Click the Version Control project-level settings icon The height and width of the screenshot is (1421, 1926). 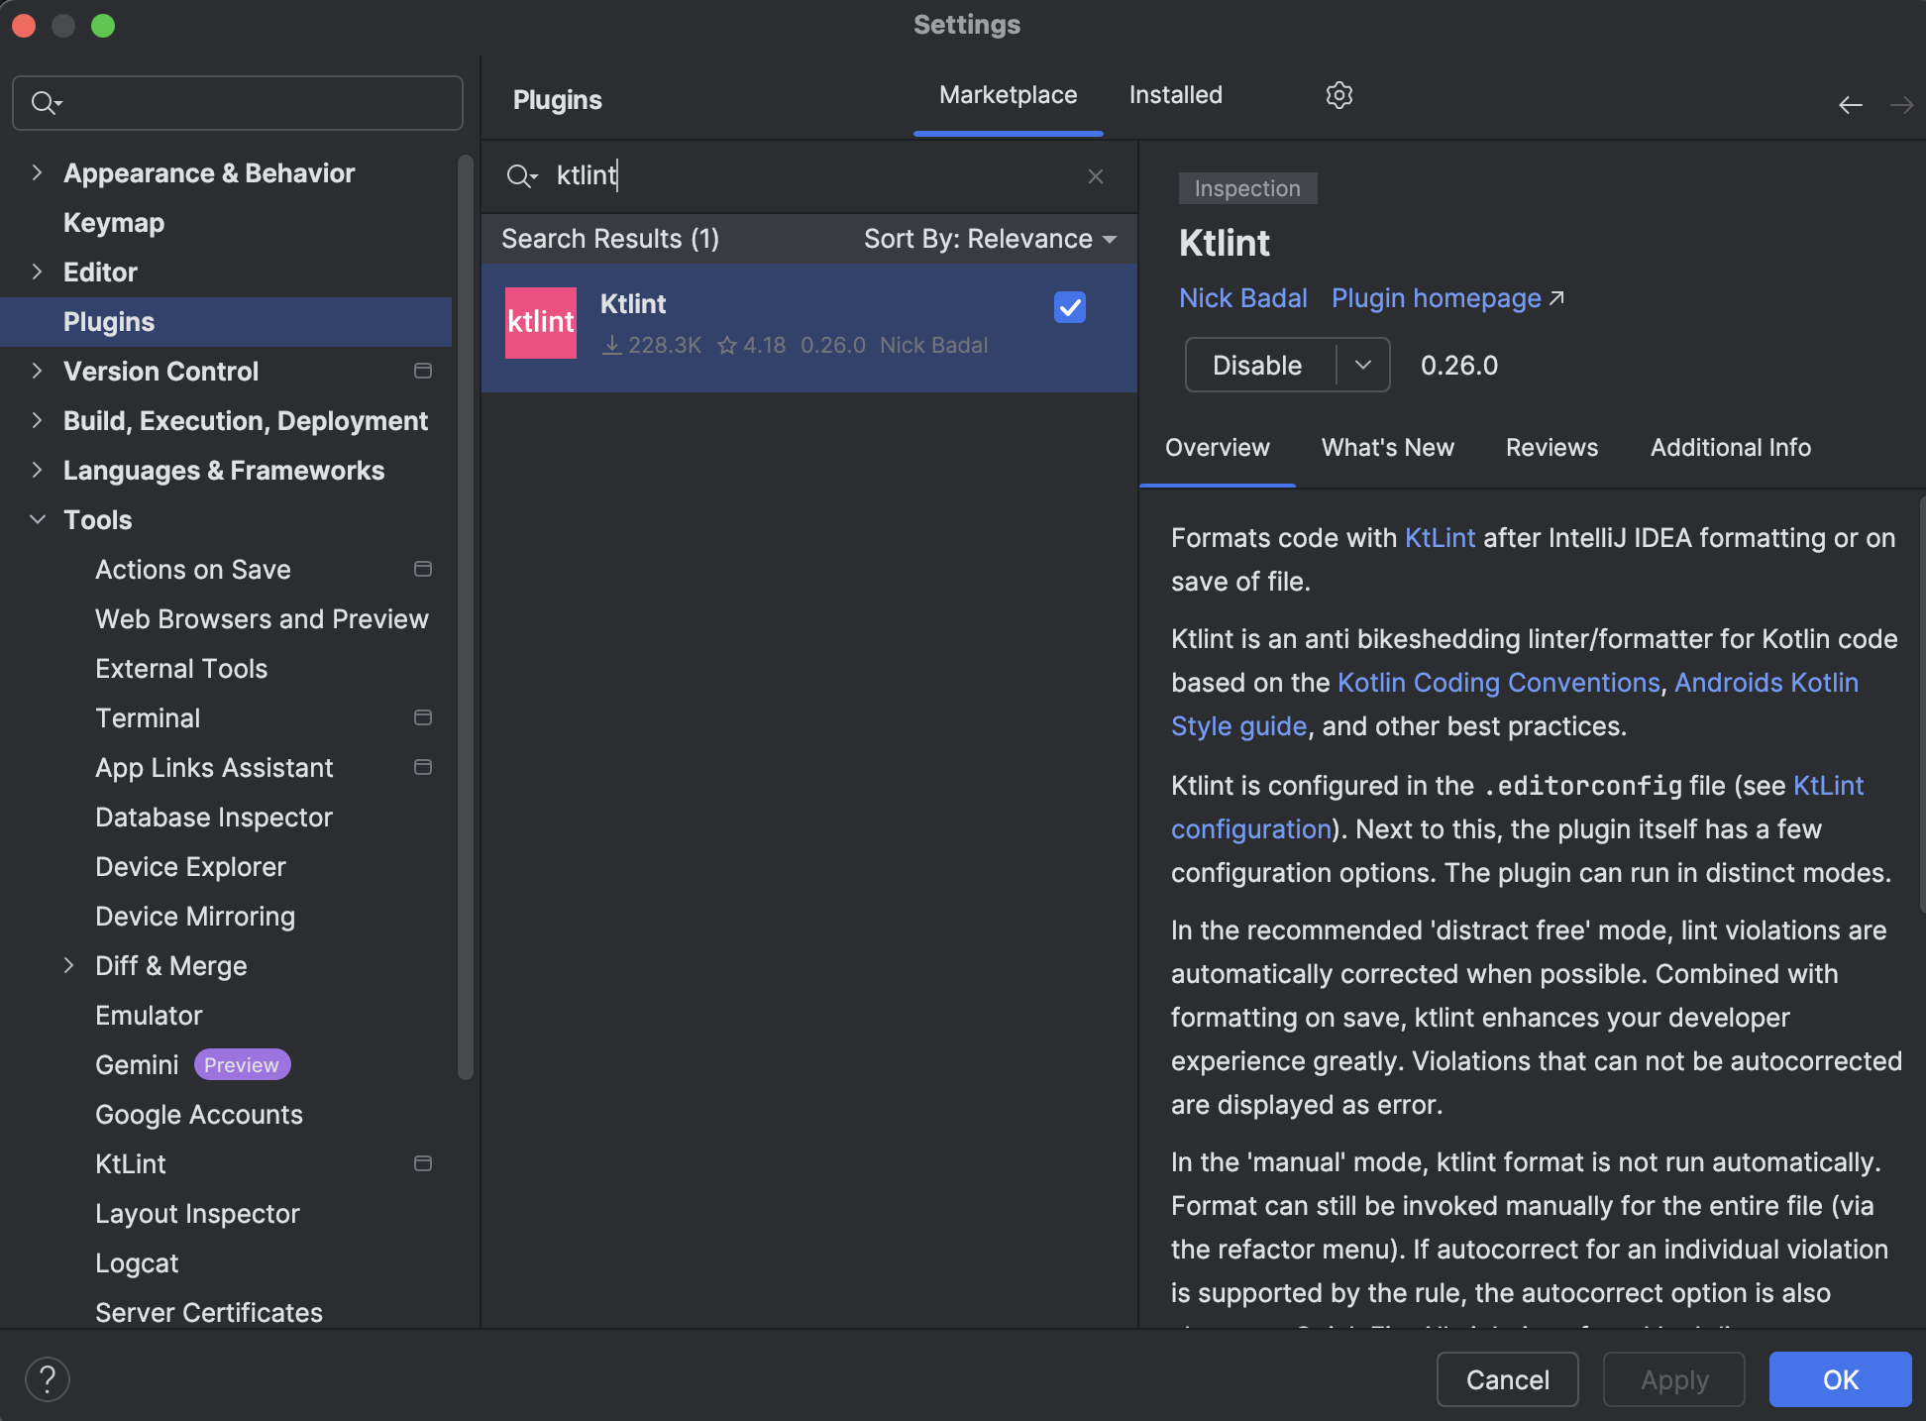coord(423,372)
